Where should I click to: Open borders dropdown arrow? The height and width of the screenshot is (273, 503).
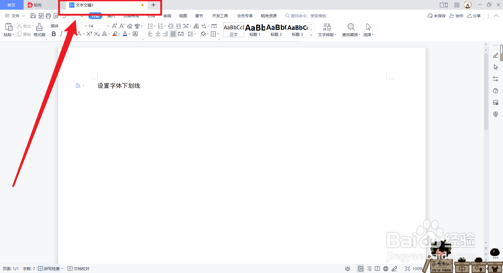tap(218, 34)
